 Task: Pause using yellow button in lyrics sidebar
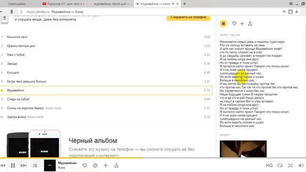tap(223, 23)
